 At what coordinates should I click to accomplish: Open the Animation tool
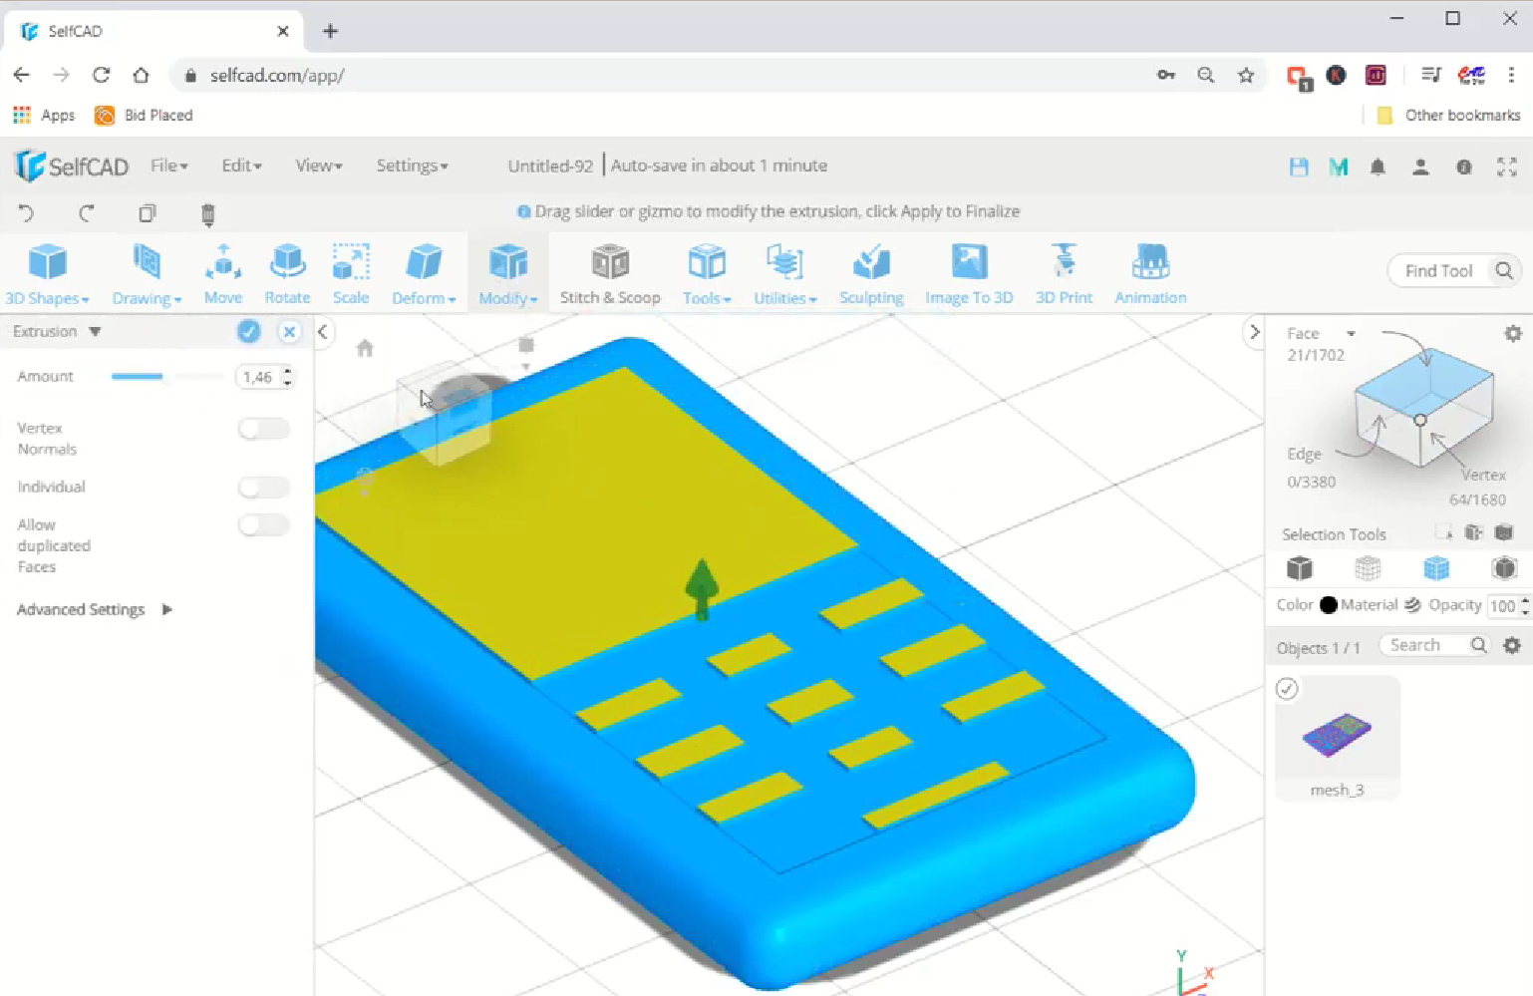(x=1150, y=273)
